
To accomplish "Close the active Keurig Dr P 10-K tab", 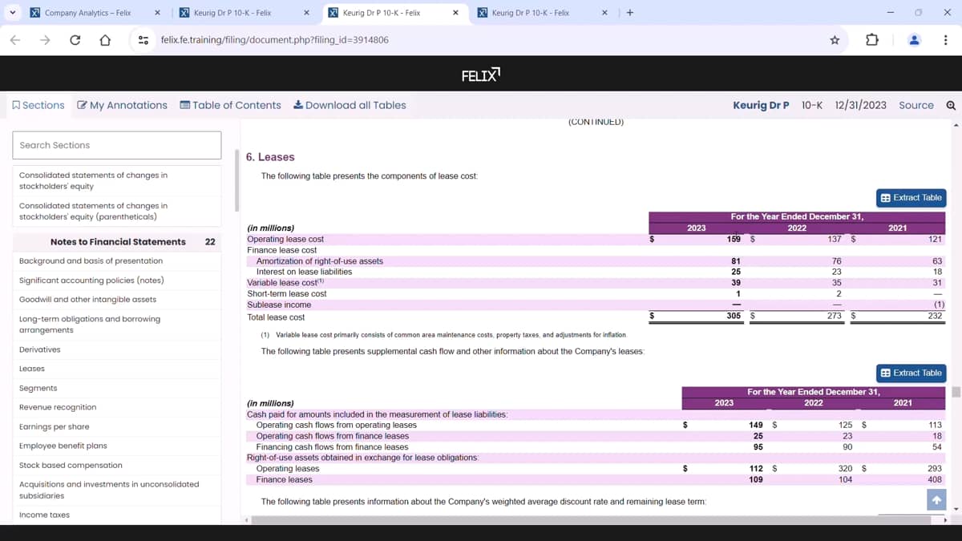I will point(455,13).
